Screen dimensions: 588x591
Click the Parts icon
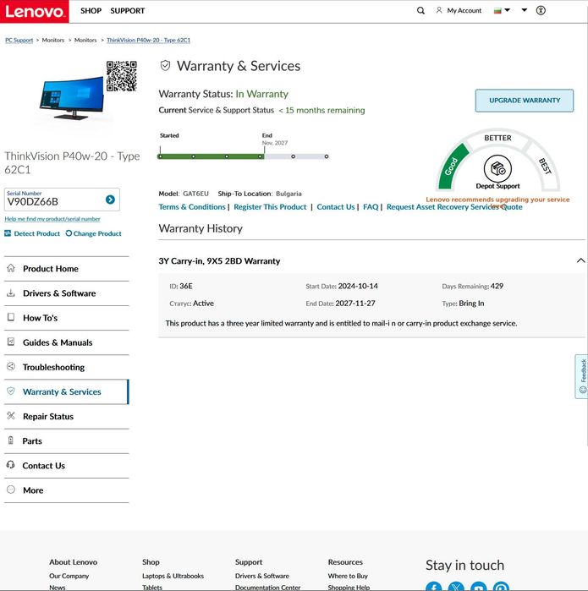click(11, 441)
